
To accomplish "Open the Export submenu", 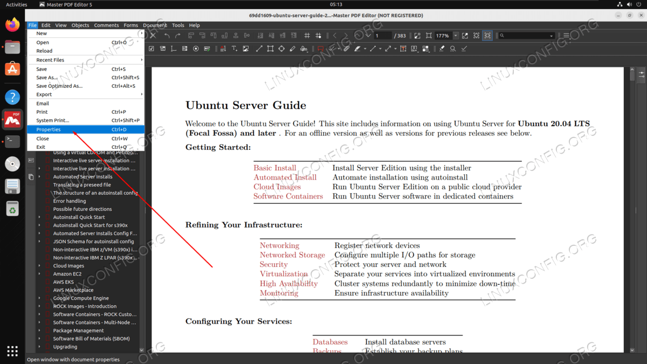I will (x=86, y=94).
